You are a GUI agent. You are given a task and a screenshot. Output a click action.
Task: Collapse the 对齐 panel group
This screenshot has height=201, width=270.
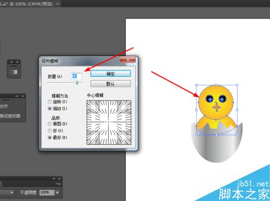click(x=17, y=96)
